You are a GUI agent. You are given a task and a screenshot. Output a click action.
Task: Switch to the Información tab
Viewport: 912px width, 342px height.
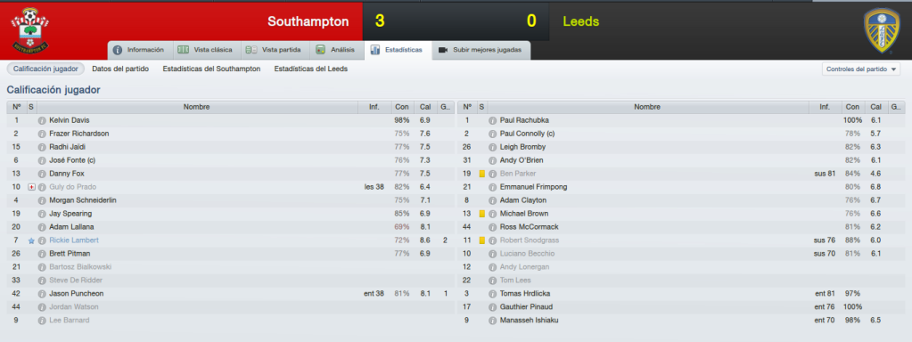pos(140,50)
